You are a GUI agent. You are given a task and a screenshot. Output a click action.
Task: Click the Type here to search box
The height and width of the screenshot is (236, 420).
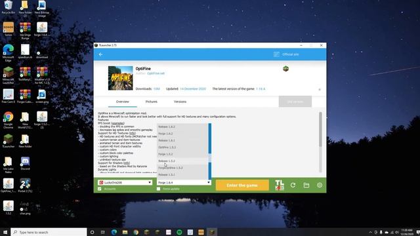point(49,232)
